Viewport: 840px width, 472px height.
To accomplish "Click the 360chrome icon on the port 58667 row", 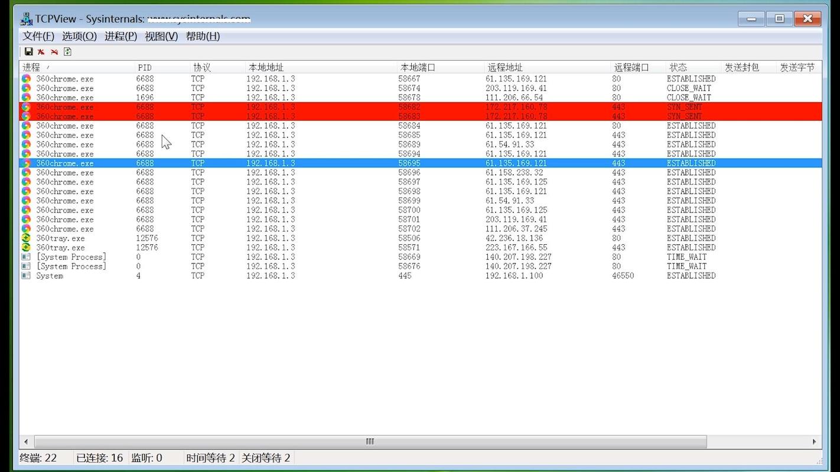I will (26, 78).
